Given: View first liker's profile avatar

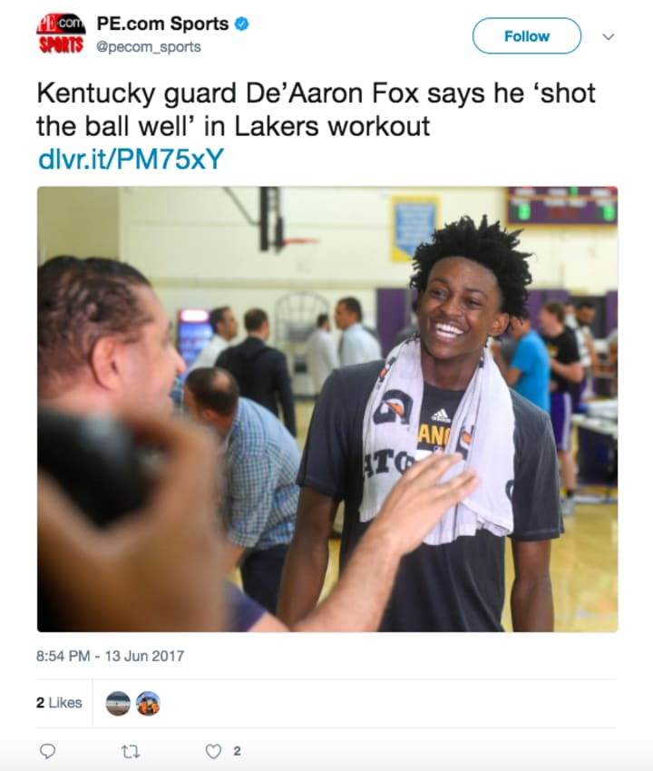Looking at the screenshot, I should click(x=118, y=703).
